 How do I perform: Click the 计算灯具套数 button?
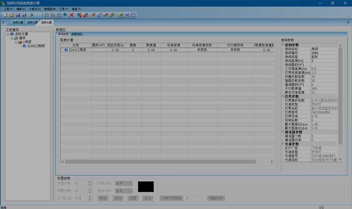point(172,198)
